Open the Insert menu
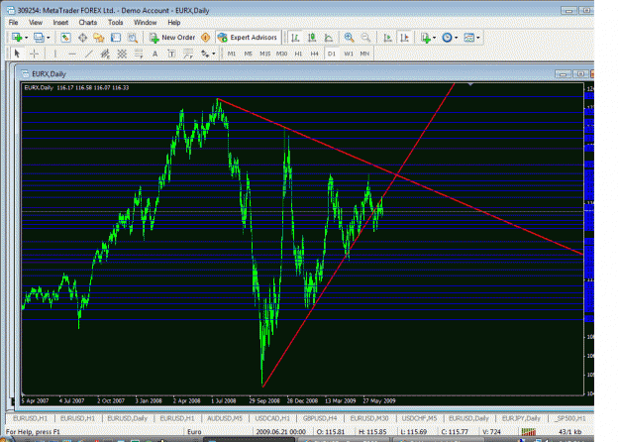619x442 pixels. pyautogui.click(x=60, y=23)
